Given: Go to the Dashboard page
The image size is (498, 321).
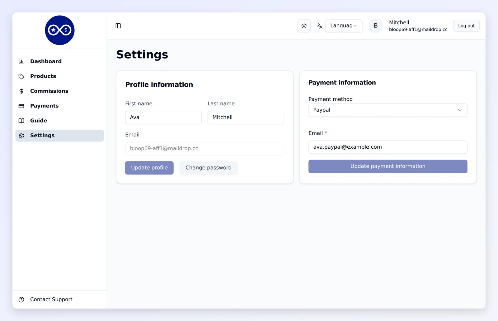Looking at the screenshot, I should coord(59,61).
